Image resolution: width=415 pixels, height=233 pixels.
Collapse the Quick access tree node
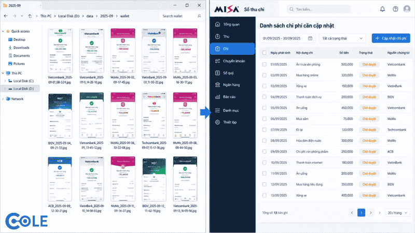tap(3, 31)
